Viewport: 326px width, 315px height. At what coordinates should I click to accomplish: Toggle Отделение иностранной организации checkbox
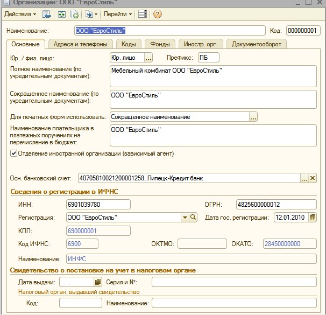pyautogui.click(x=14, y=153)
